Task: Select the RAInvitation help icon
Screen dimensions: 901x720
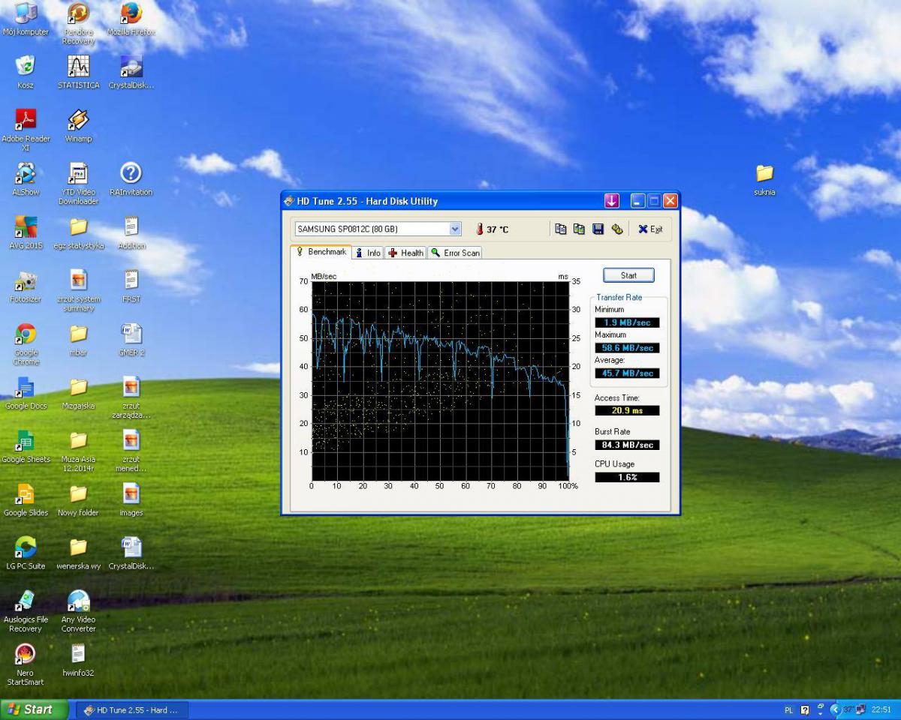Action: click(x=131, y=179)
